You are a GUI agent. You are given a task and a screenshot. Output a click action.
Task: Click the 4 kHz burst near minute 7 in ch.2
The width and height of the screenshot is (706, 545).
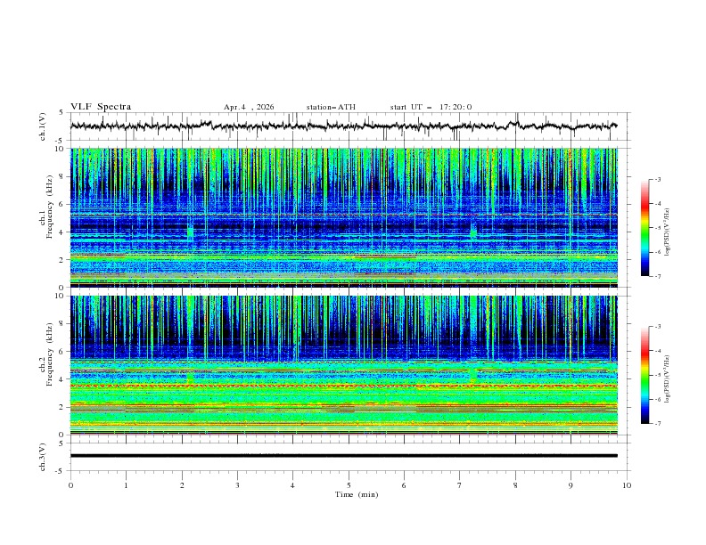(472, 375)
